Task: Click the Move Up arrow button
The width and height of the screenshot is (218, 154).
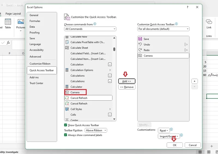Action: (195, 81)
